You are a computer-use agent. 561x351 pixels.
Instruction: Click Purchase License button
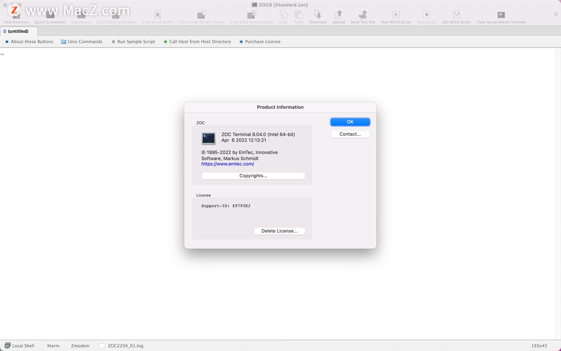(x=260, y=42)
